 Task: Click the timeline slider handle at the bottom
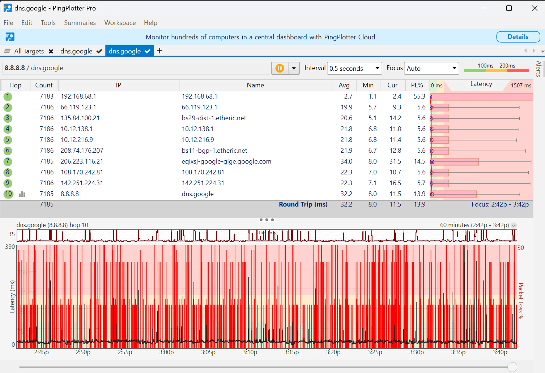point(512,367)
